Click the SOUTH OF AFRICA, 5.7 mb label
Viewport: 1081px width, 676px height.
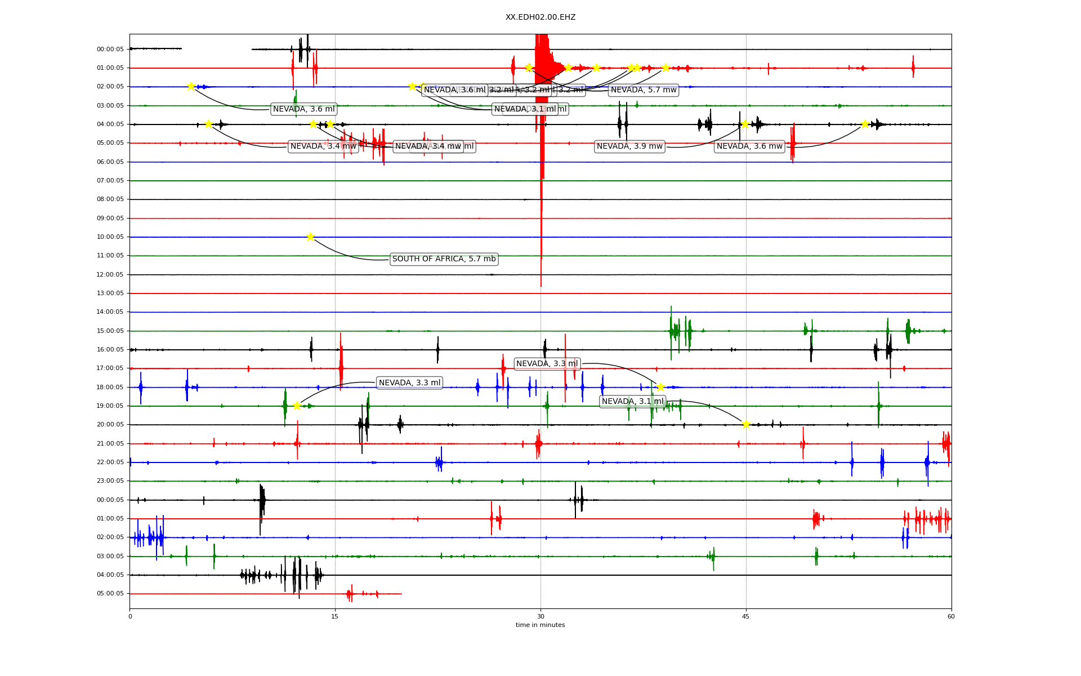pos(444,259)
